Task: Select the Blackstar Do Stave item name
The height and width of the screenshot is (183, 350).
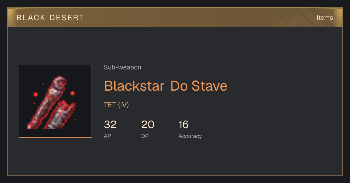Action: 166,86
